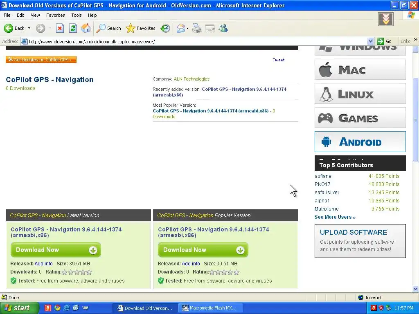Click the Tweet link
The image size is (419, 314).
click(278, 60)
